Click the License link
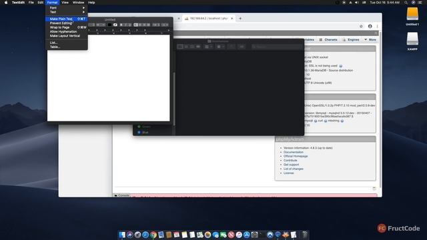Viewport: 427px width, 240px height. point(289,173)
